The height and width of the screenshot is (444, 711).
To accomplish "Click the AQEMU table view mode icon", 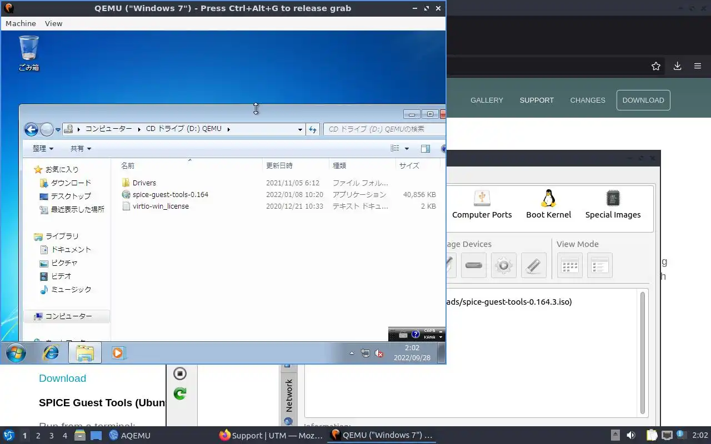I will (x=570, y=265).
